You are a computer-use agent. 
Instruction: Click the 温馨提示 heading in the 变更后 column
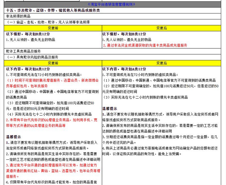pyautogui.click(x=110, y=108)
